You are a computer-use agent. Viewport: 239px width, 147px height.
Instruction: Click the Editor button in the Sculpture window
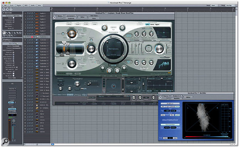82,17
